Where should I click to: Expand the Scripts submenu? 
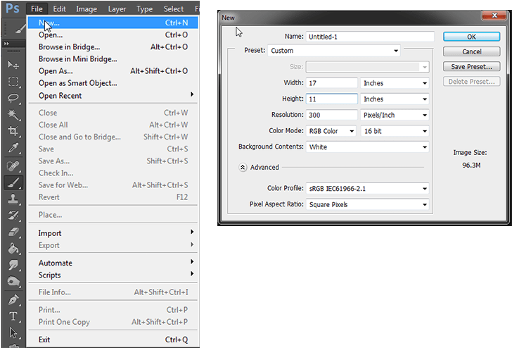click(x=113, y=275)
